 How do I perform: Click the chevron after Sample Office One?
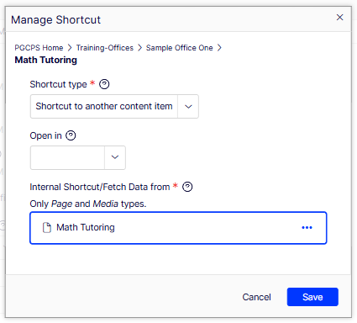(x=219, y=48)
